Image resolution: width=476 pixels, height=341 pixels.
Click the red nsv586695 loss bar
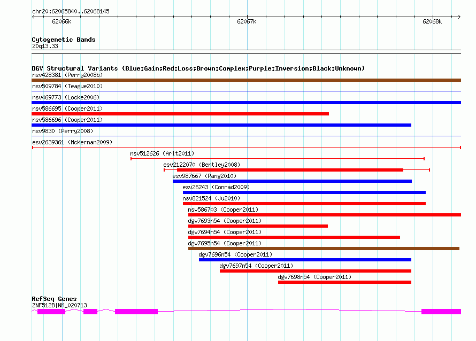click(x=180, y=114)
